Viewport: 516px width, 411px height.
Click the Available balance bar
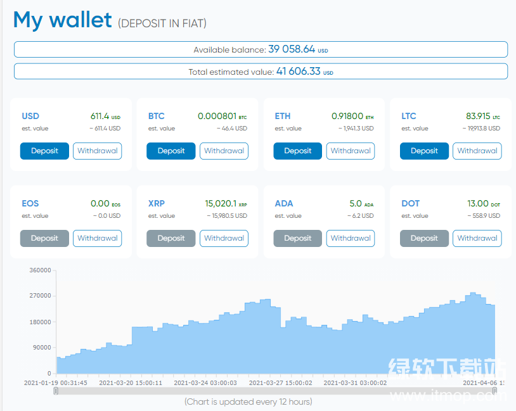261,49
